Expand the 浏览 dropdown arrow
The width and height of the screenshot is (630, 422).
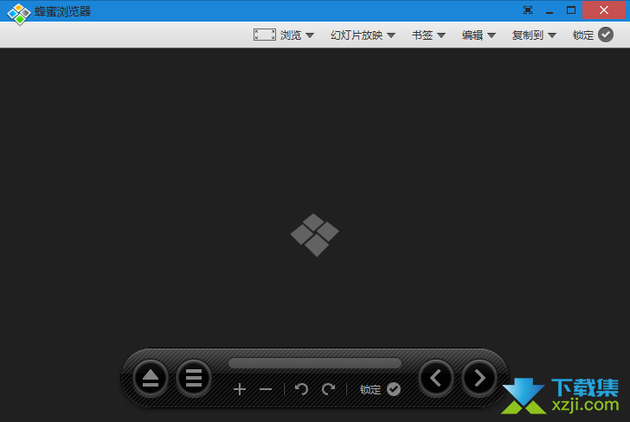(x=310, y=35)
